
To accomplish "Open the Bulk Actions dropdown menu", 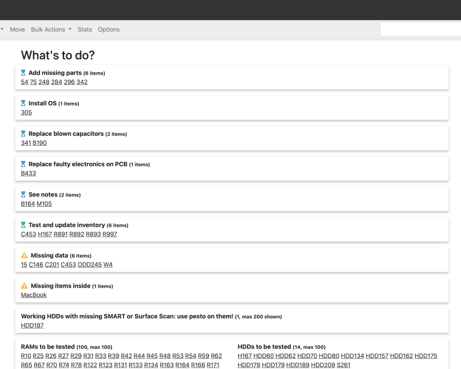I will pos(51,30).
